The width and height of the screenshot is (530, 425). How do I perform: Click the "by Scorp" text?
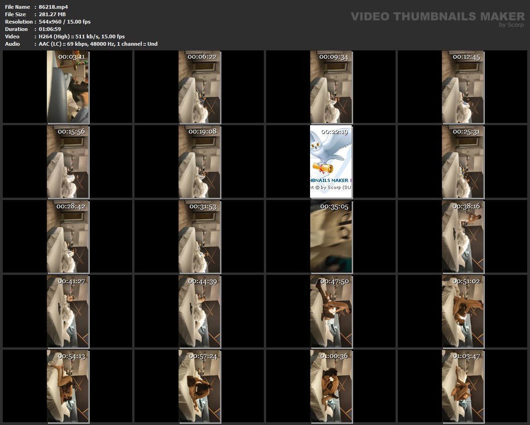(512, 25)
